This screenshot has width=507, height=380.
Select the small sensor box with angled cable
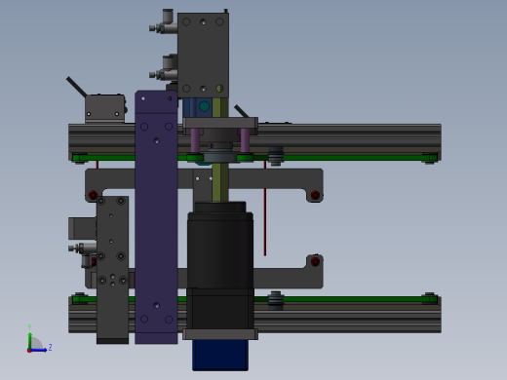click(x=104, y=109)
